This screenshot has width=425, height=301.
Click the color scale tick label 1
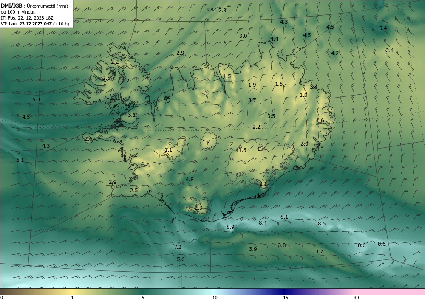click(x=72, y=298)
